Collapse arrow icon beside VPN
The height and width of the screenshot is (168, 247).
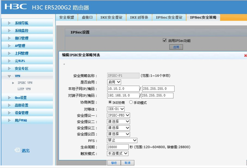point(9,76)
